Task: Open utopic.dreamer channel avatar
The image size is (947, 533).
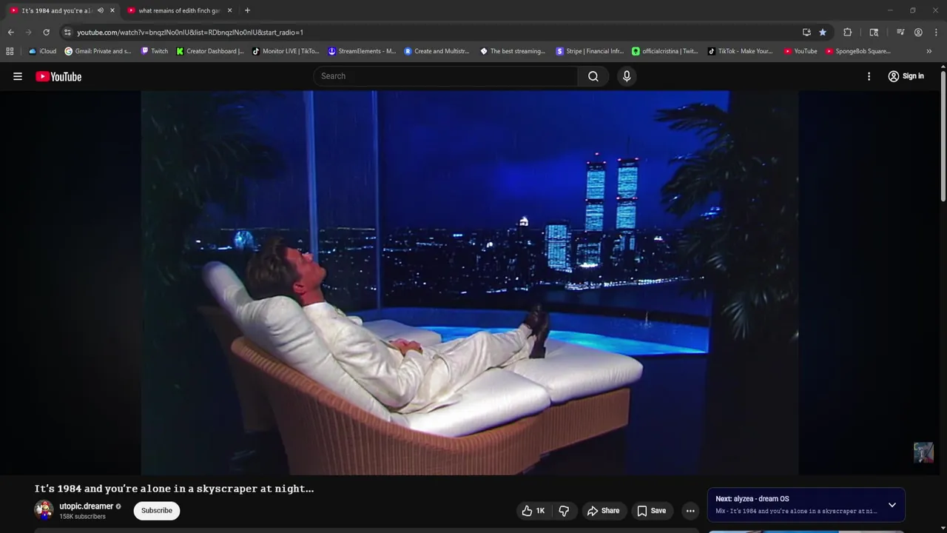Action: point(44,510)
